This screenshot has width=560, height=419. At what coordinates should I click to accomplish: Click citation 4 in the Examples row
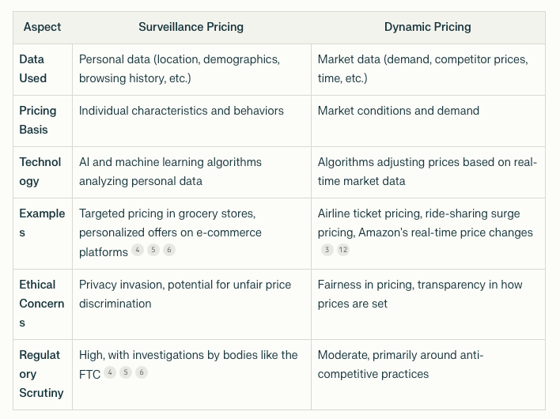click(138, 251)
